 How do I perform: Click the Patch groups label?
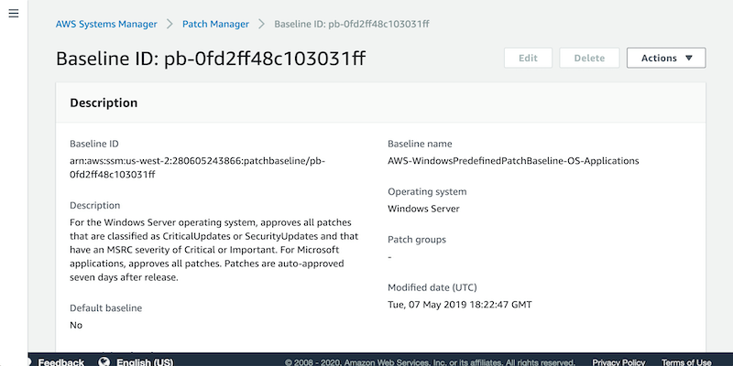(x=417, y=240)
